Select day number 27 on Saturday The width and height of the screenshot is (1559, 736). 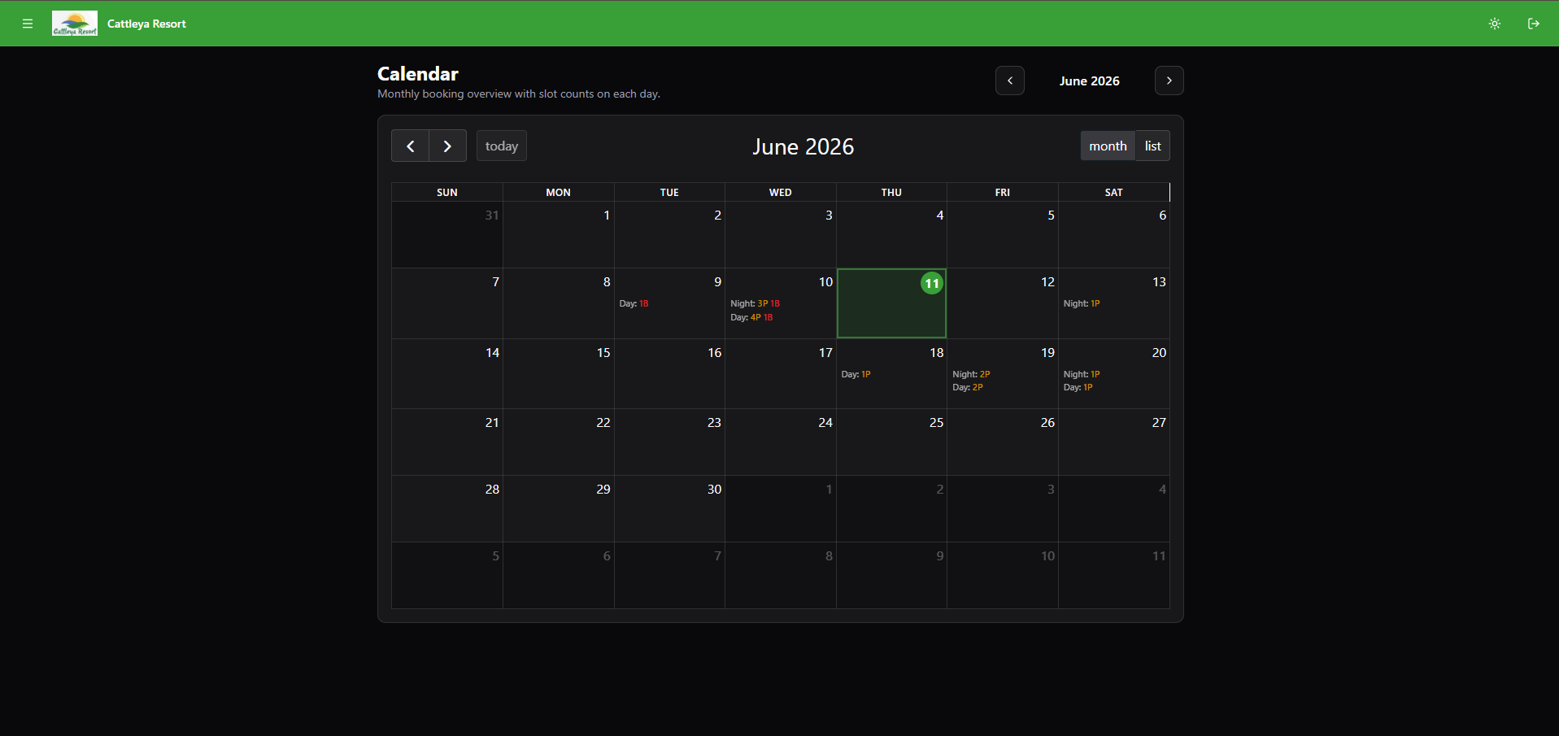(1159, 422)
